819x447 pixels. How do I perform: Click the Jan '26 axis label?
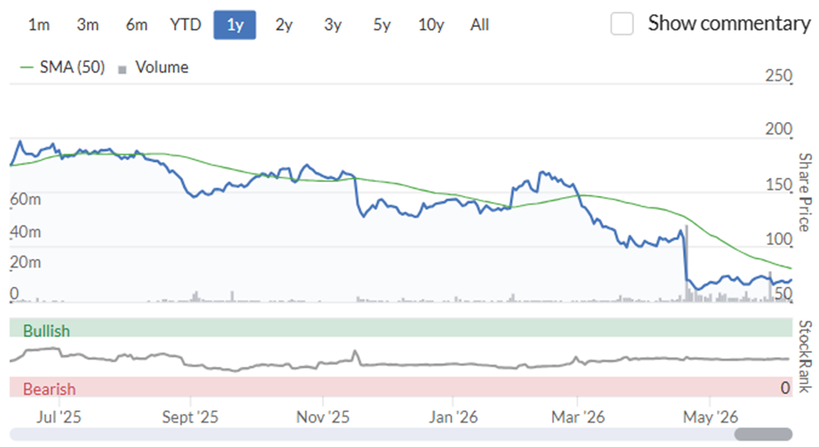453,417
